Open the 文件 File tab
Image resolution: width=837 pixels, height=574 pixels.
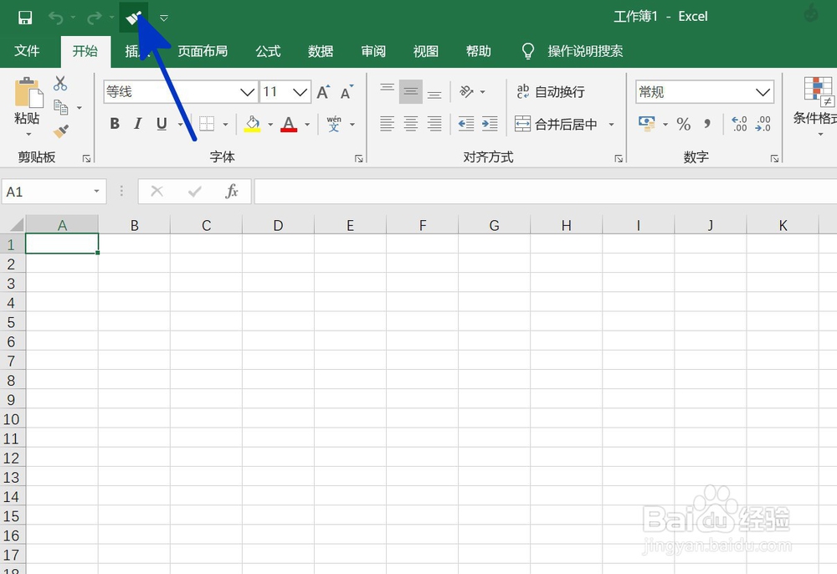27,51
